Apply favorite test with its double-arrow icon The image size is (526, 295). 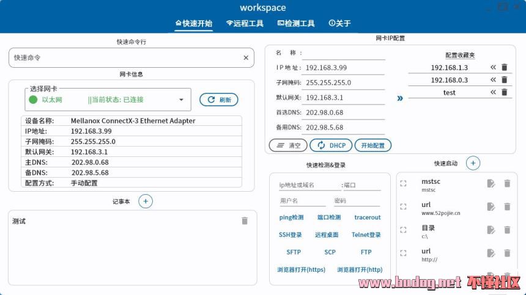click(x=493, y=92)
